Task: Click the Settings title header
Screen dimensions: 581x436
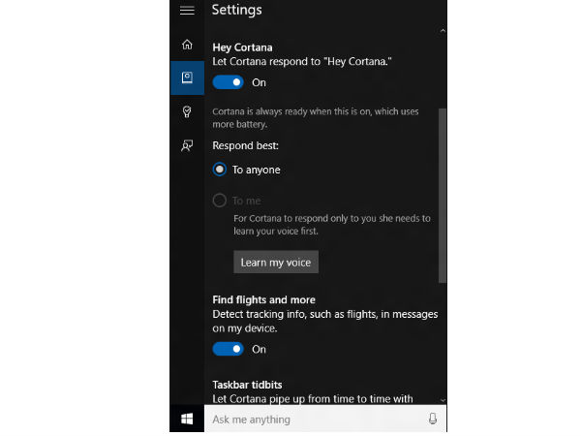Action: (236, 11)
